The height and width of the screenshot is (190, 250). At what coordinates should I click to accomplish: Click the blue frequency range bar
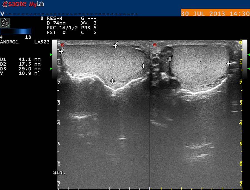point(16,31)
